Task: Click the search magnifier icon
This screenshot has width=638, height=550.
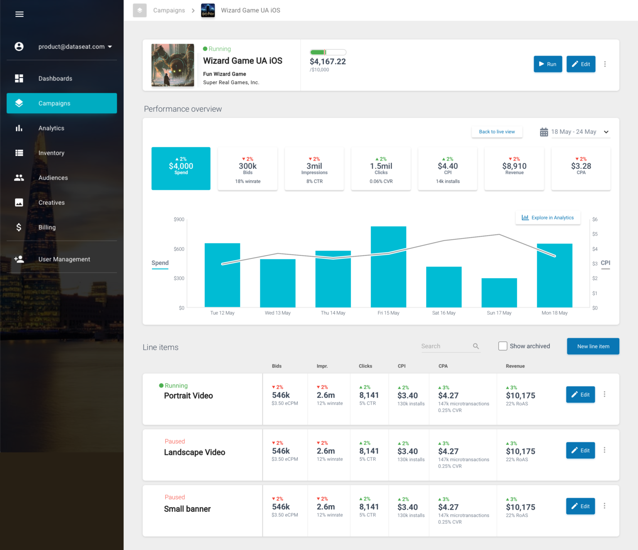Action: click(476, 346)
